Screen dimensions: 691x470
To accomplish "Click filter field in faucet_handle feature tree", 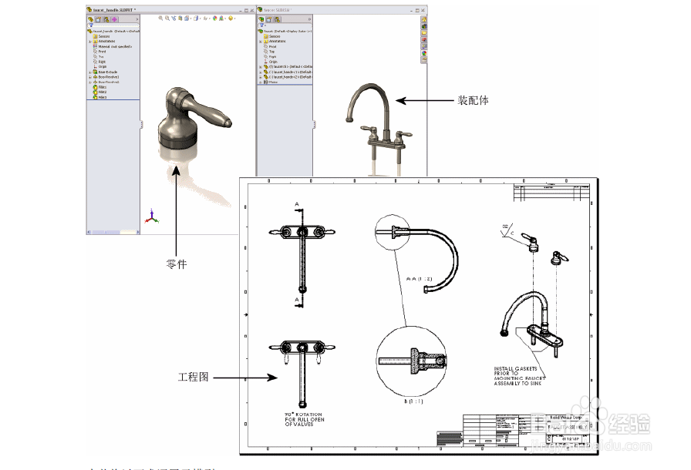I will 113,25.
